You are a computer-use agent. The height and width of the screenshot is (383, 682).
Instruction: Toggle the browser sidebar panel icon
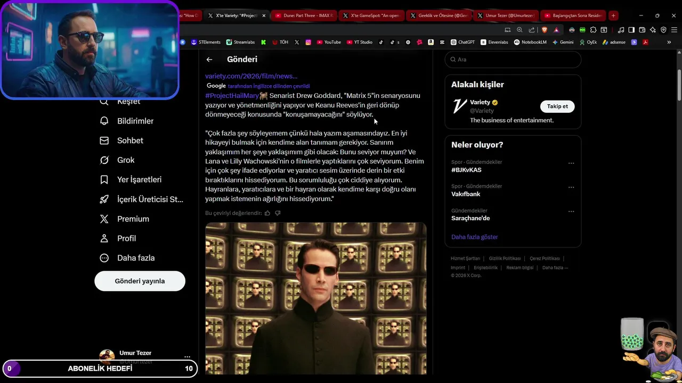pos(631,30)
